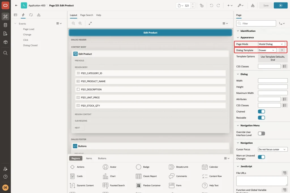Select the Items gallery tab
290x193 pixels.
[x=89, y=158]
